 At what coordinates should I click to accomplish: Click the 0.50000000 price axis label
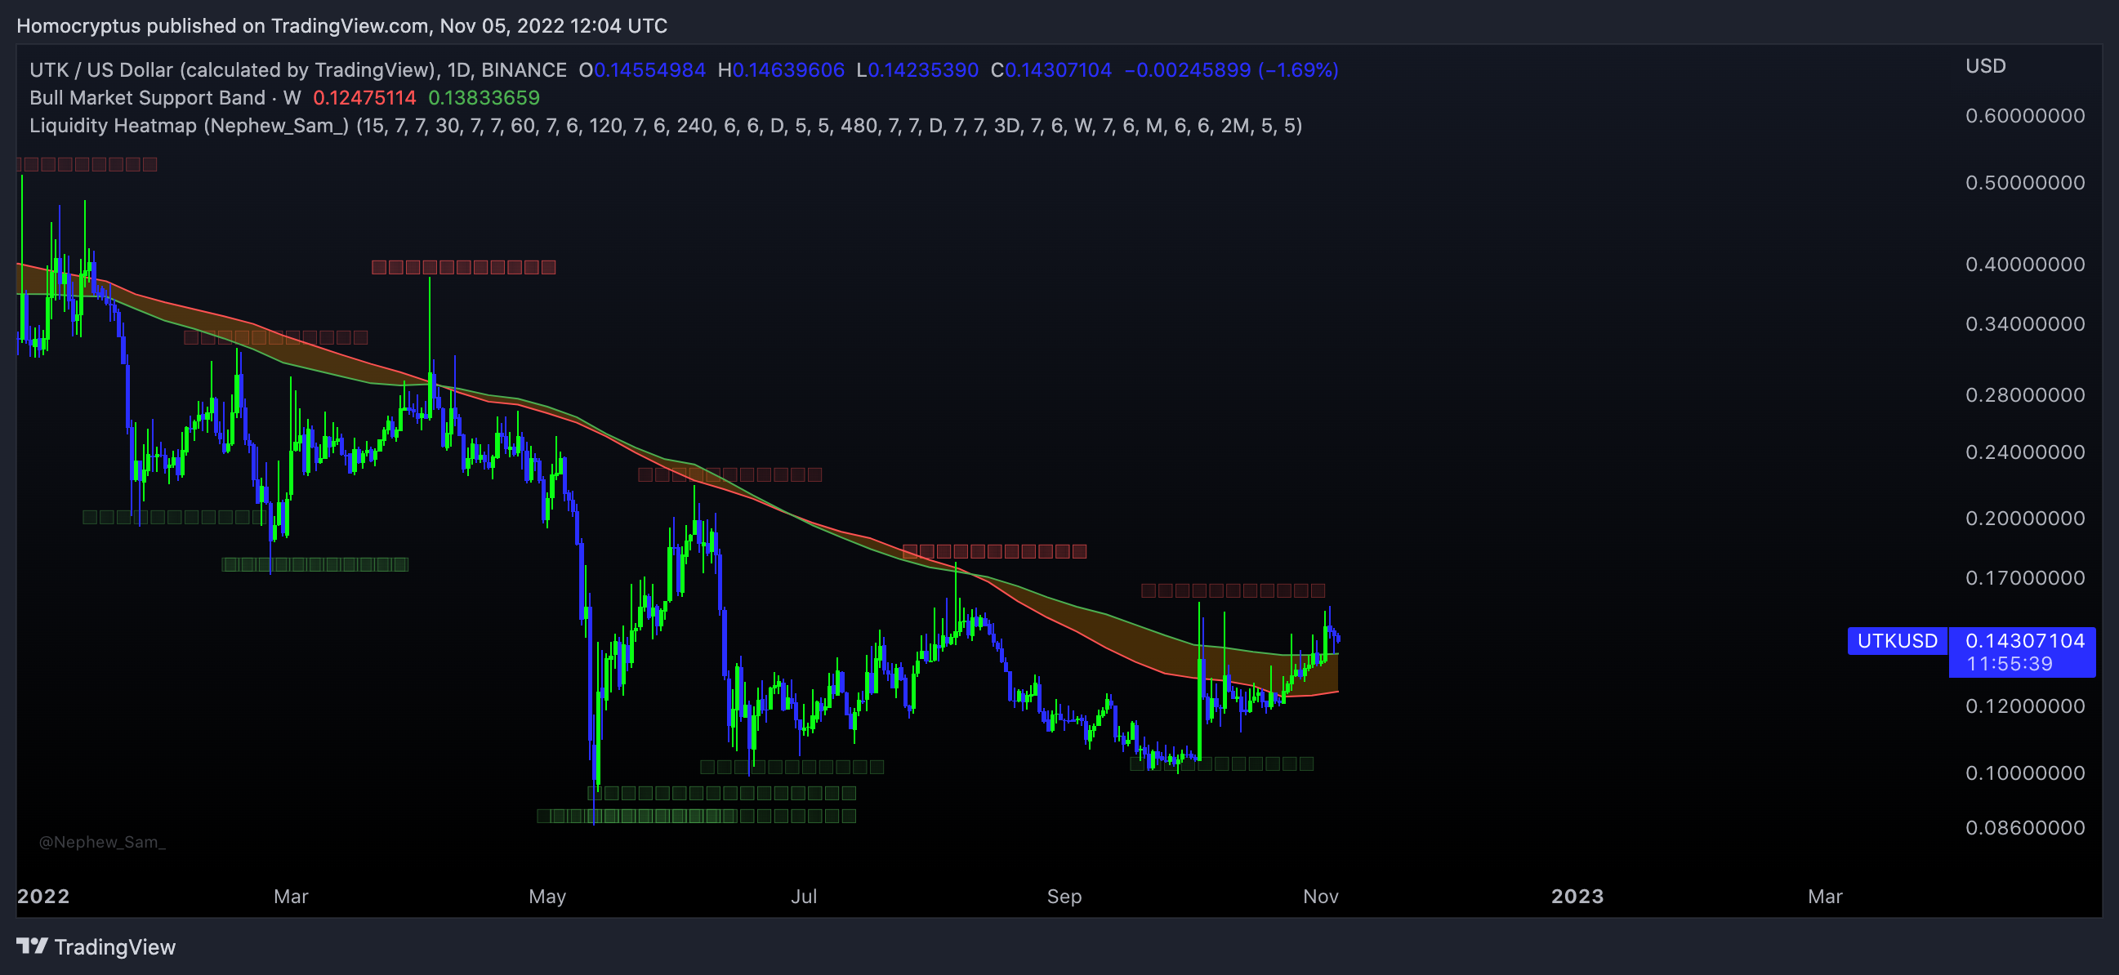pos(2024,182)
